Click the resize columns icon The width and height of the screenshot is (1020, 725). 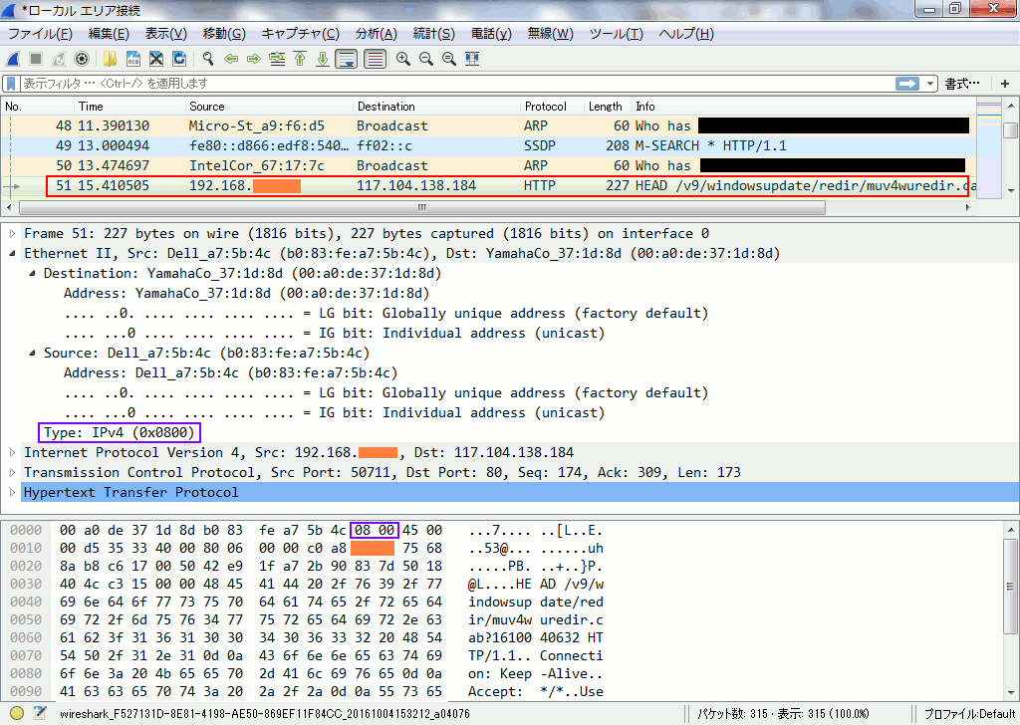pos(472,59)
